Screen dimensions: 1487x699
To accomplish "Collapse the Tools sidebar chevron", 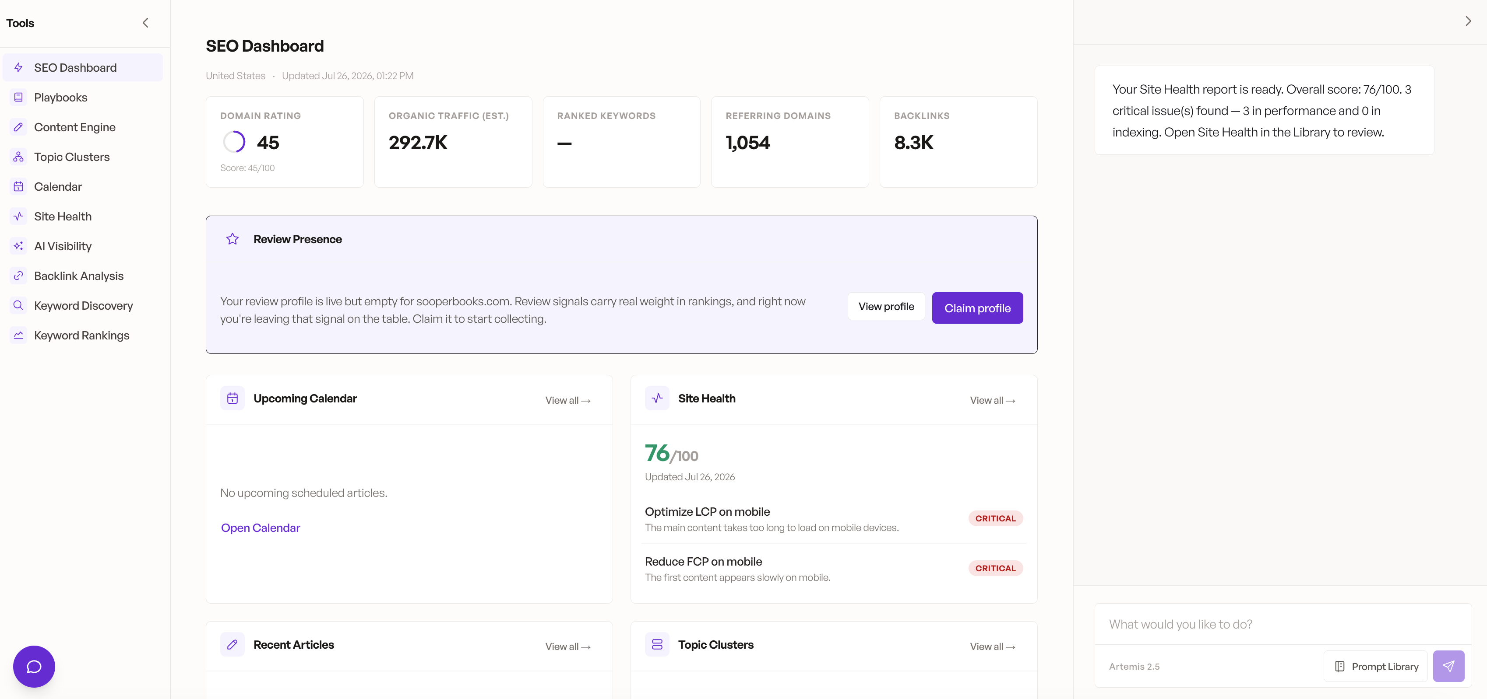I will pyautogui.click(x=145, y=23).
